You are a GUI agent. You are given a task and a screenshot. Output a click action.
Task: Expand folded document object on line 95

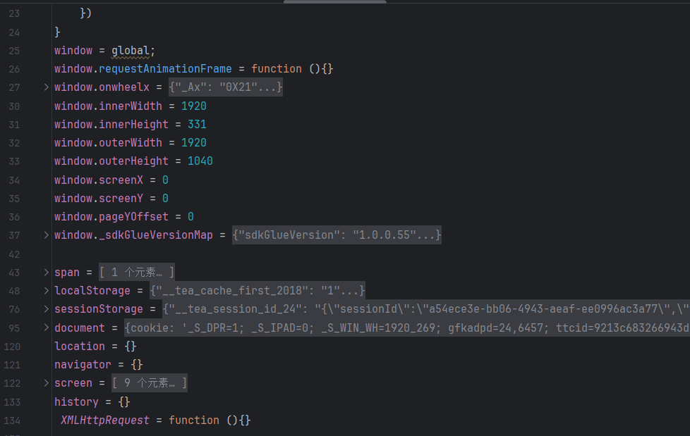point(46,328)
